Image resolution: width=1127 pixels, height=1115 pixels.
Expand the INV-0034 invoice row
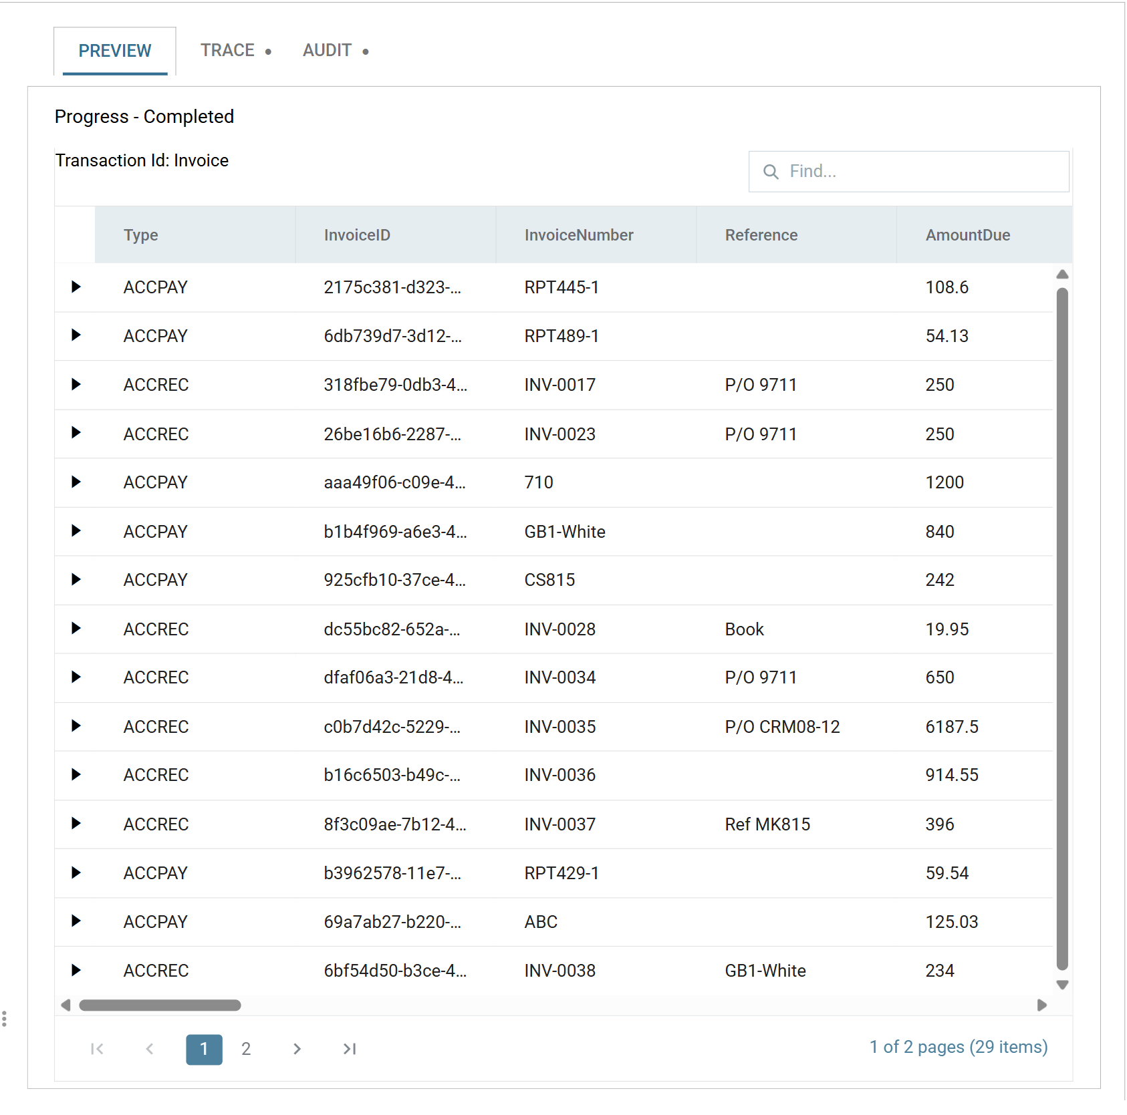(76, 677)
